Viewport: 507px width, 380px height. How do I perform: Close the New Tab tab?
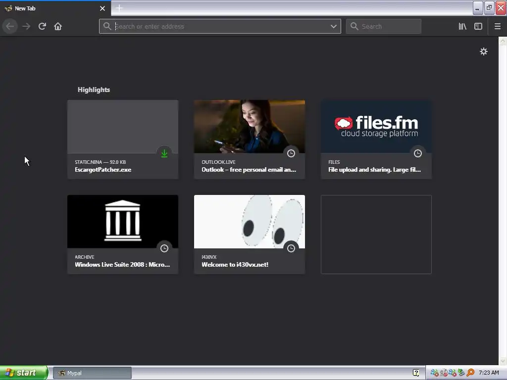102,8
